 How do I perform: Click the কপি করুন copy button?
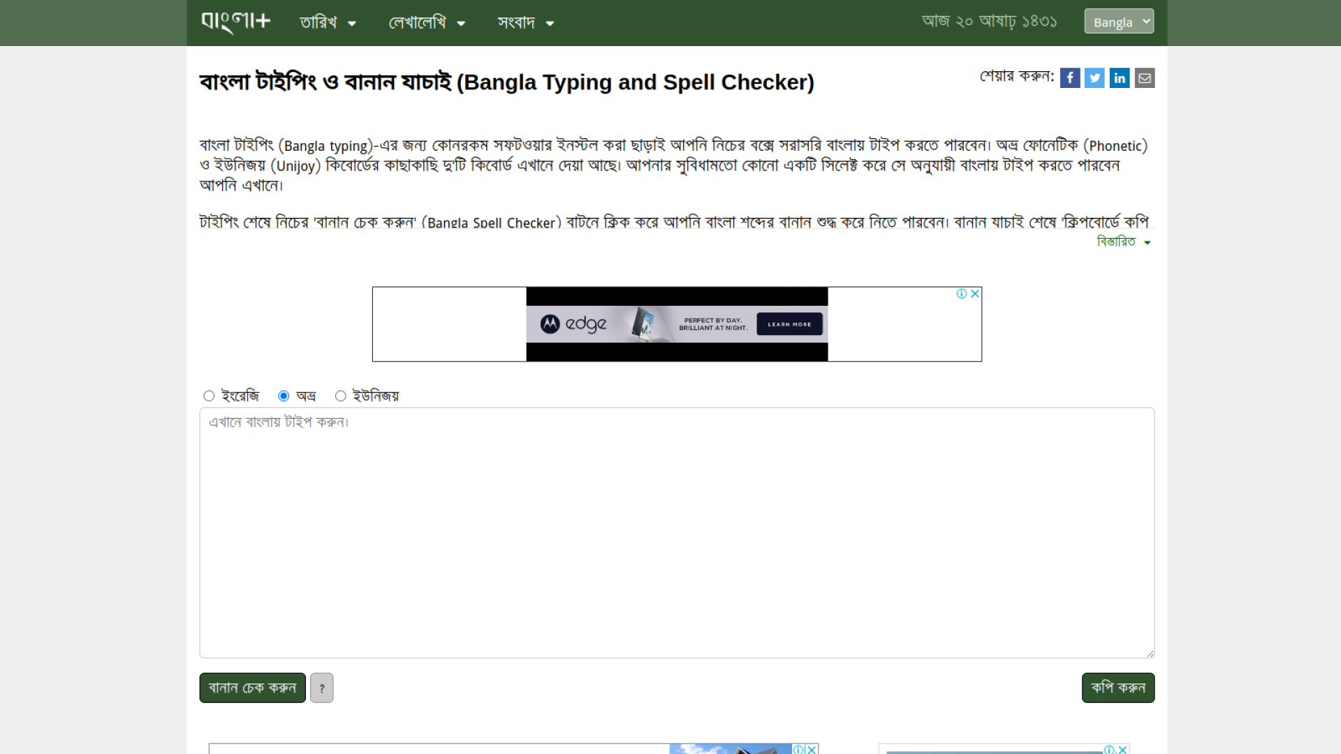pyautogui.click(x=1117, y=688)
